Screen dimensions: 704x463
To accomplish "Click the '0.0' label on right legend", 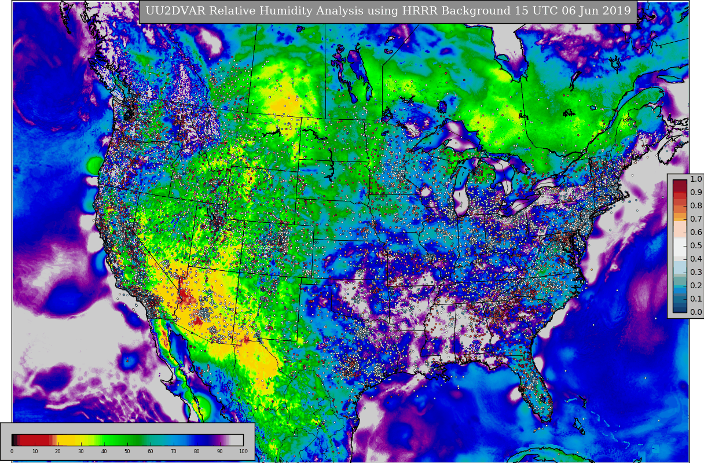I will click(696, 313).
